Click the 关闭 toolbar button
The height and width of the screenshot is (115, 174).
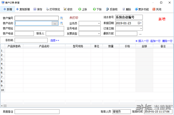pyautogui.click(x=157, y=9)
